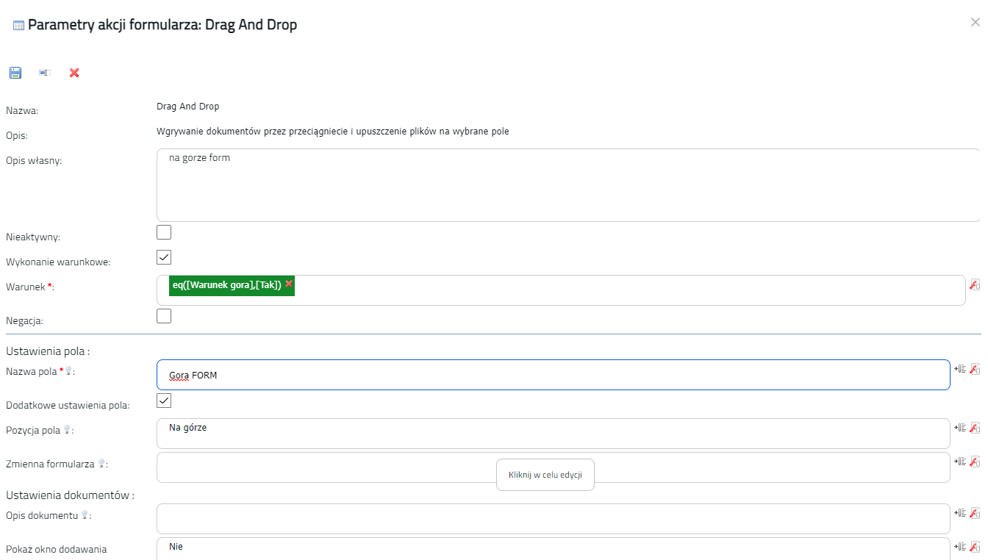Screen dimensions: 988x560
Task: Remove the eq([Warunek gora],[Tak]) condition tag
Action: click(x=289, y=284)
